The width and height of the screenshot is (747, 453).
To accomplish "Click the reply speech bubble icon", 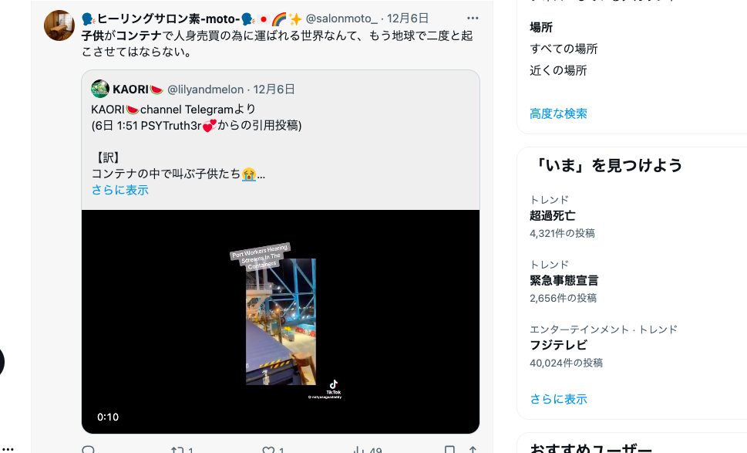I will [88, 449].
